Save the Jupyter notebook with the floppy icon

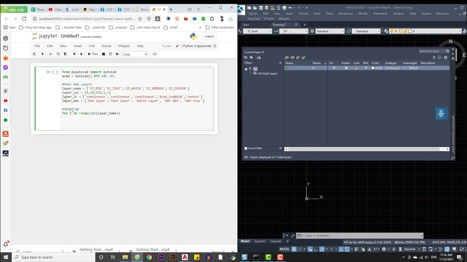(34, 54)
